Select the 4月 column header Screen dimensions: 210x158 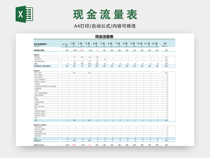95,44
